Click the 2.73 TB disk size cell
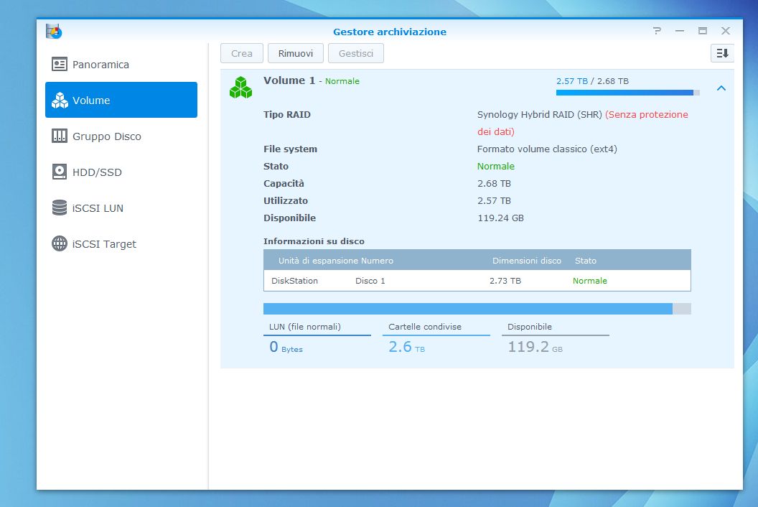758x507 pixels. tap(505, 281)
